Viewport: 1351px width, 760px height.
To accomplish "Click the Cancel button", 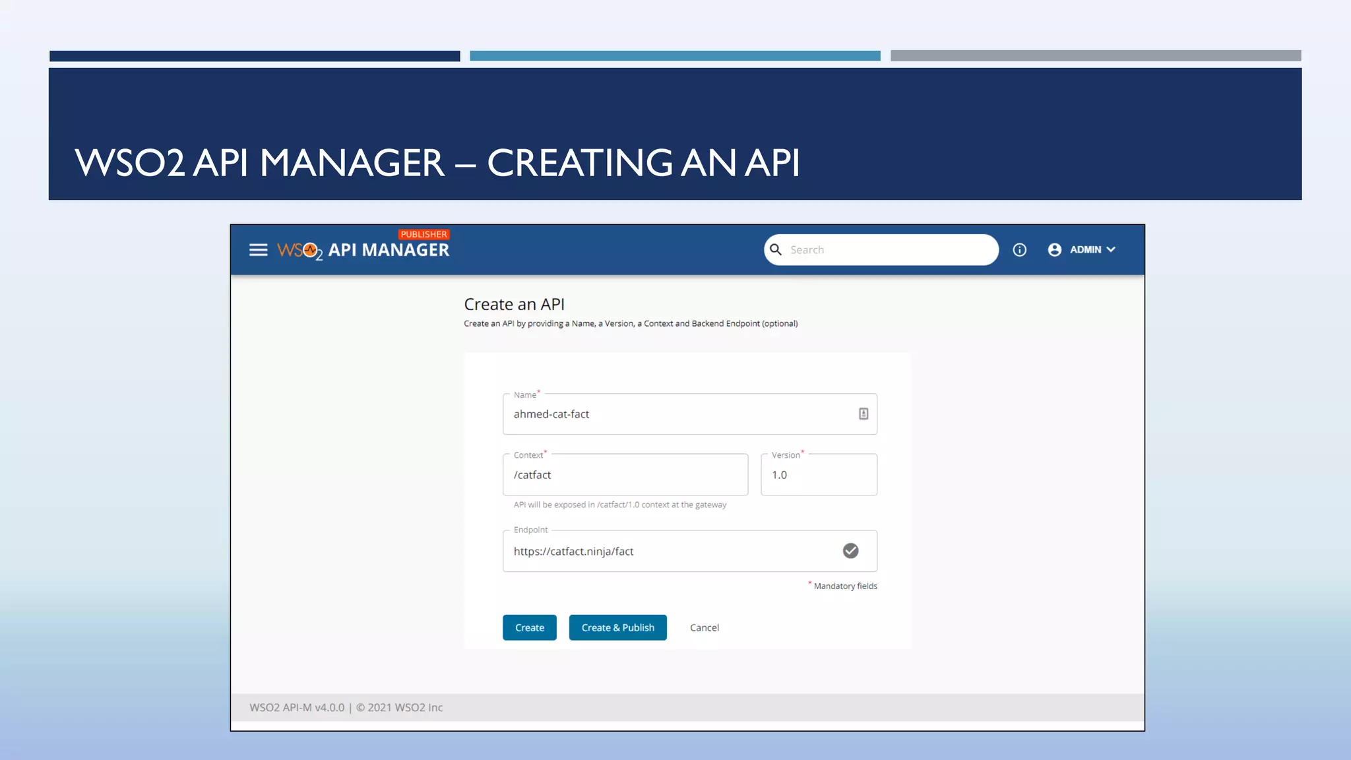I will [704, 627].
